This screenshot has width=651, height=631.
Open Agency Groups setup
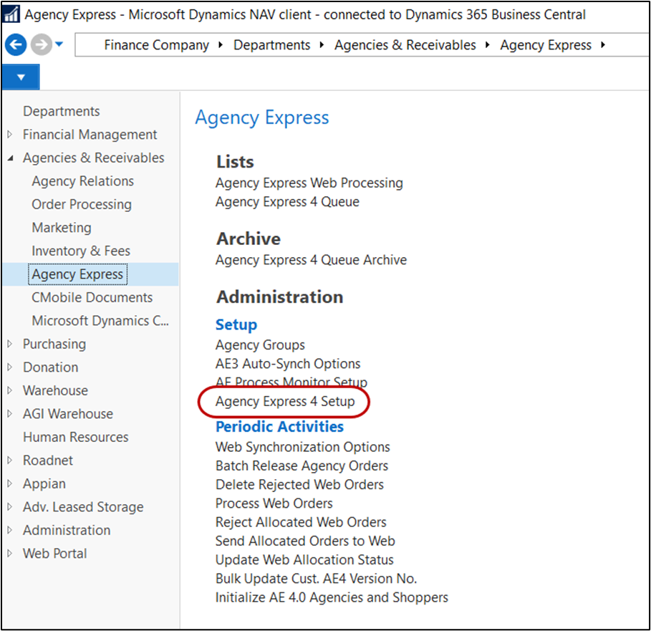coord(260,345)
